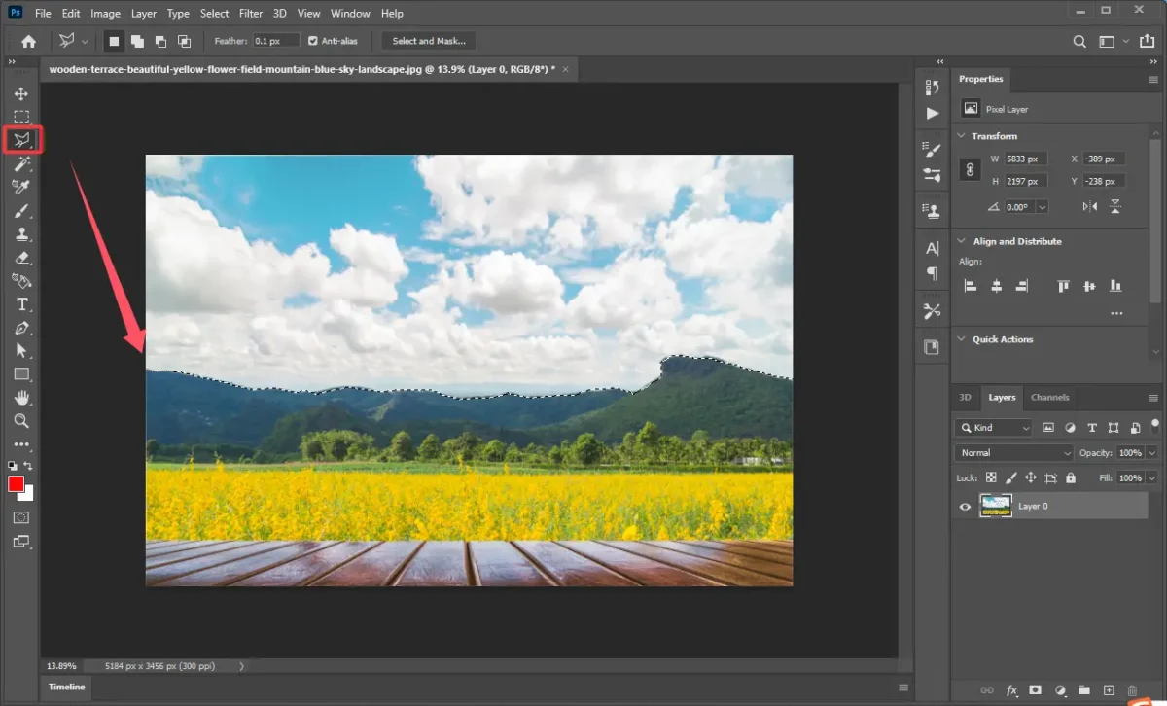Toggle Lock position
Viewport: 1167px width, 706px height.
[x=1031, y=478]
